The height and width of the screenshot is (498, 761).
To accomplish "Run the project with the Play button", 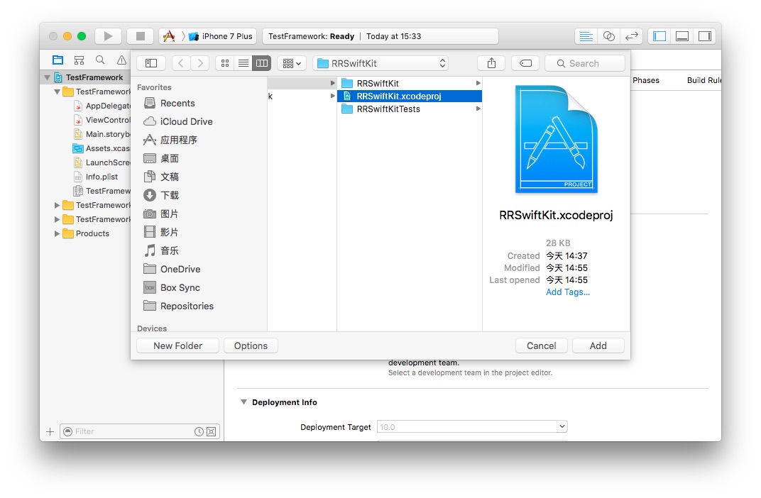I will coord(108,36).
